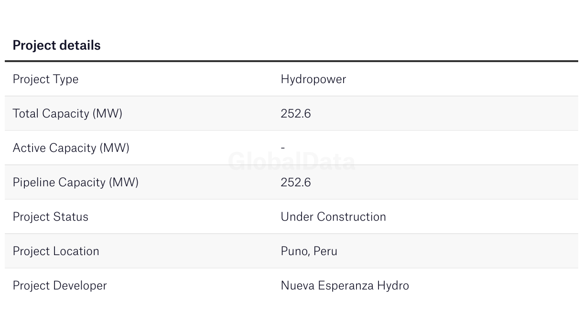Select the Project Developer label
Screen dimensions: 583x322
coord(60,286)
